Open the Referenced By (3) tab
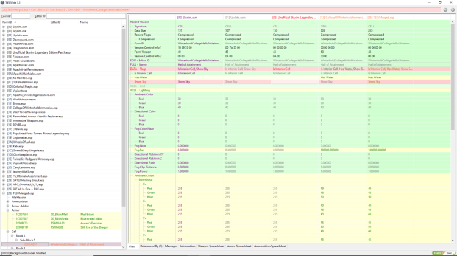Viewport: 457px width, 256px height. 151,246
